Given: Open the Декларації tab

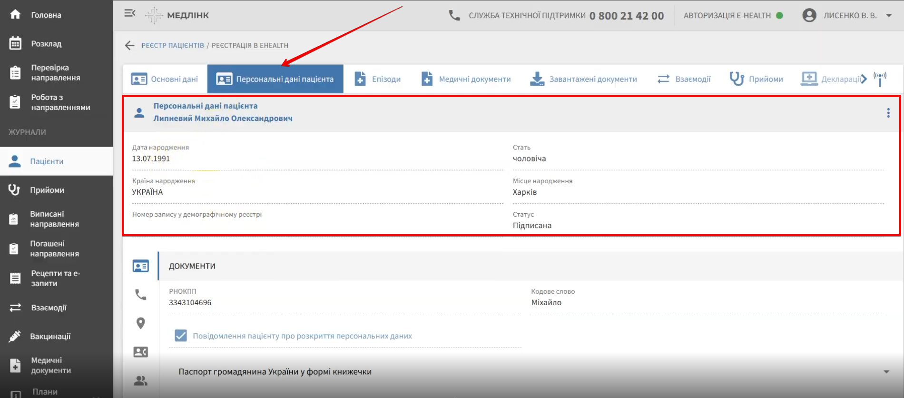Looking at the screenshot, I should (x=830, y=79).
